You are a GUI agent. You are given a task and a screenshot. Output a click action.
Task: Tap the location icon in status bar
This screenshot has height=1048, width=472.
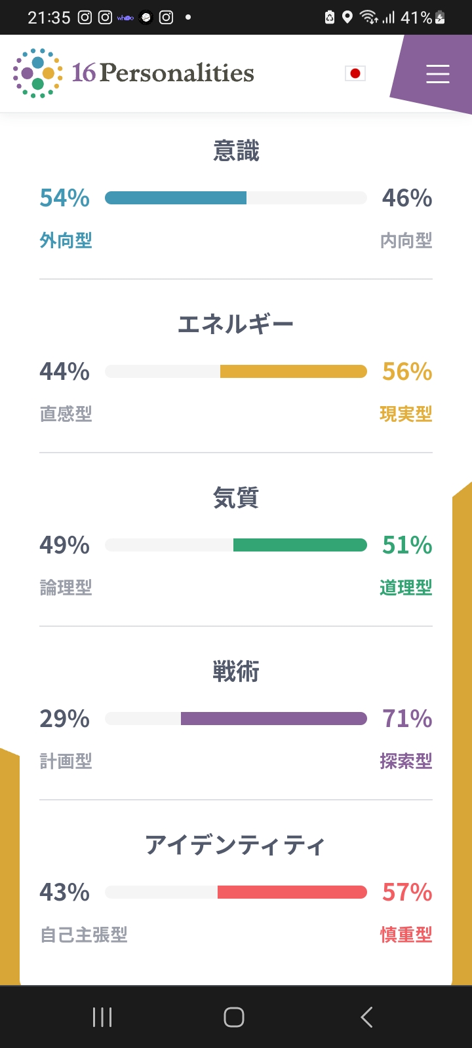(347, 17)
